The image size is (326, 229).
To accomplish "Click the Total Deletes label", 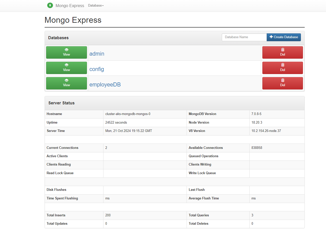I will [x=198, y=224].
